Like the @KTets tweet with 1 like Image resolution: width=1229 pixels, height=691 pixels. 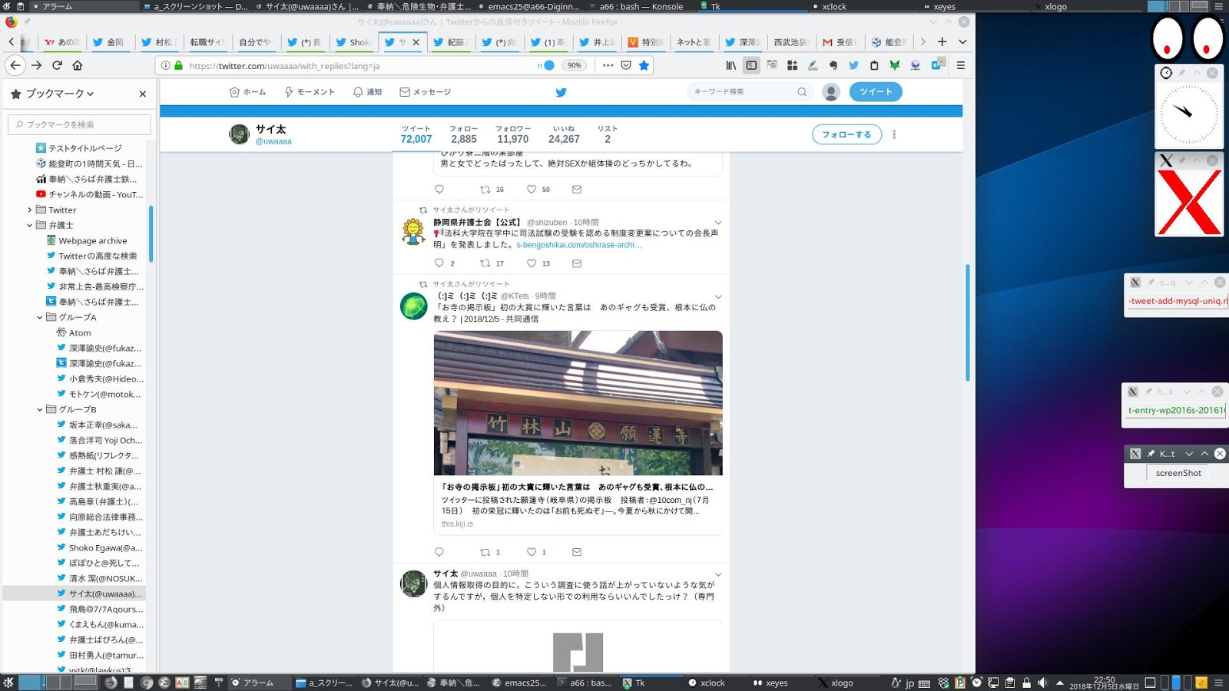[x=531, y=552]
